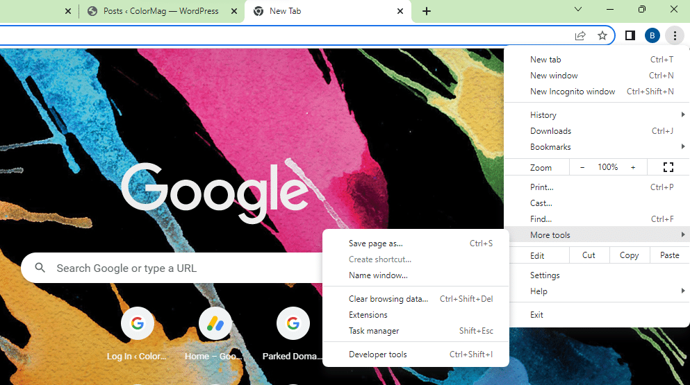Expand the History submenu

click(596, 115)
